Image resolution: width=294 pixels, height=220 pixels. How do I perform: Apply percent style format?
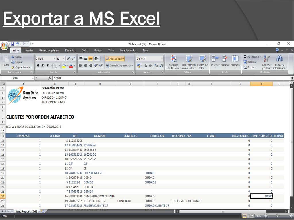coord(146,66)
